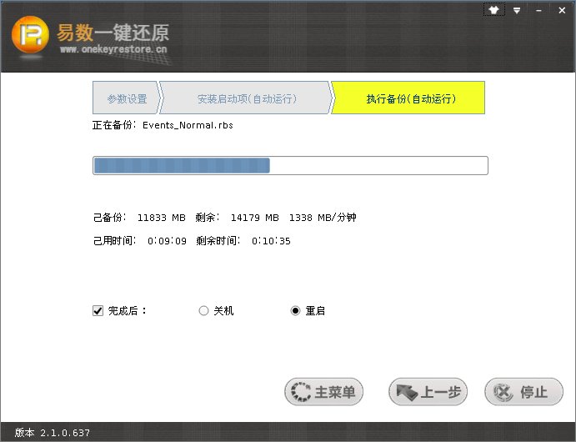The height and width of the screenshot is (442, 576).
Task: Select the 参数设置 step tab
Action: pos(127,98)
